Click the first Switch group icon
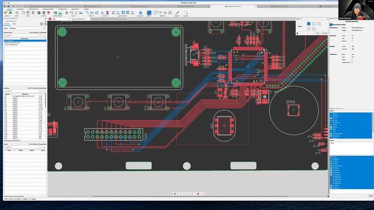 point(5,13)
